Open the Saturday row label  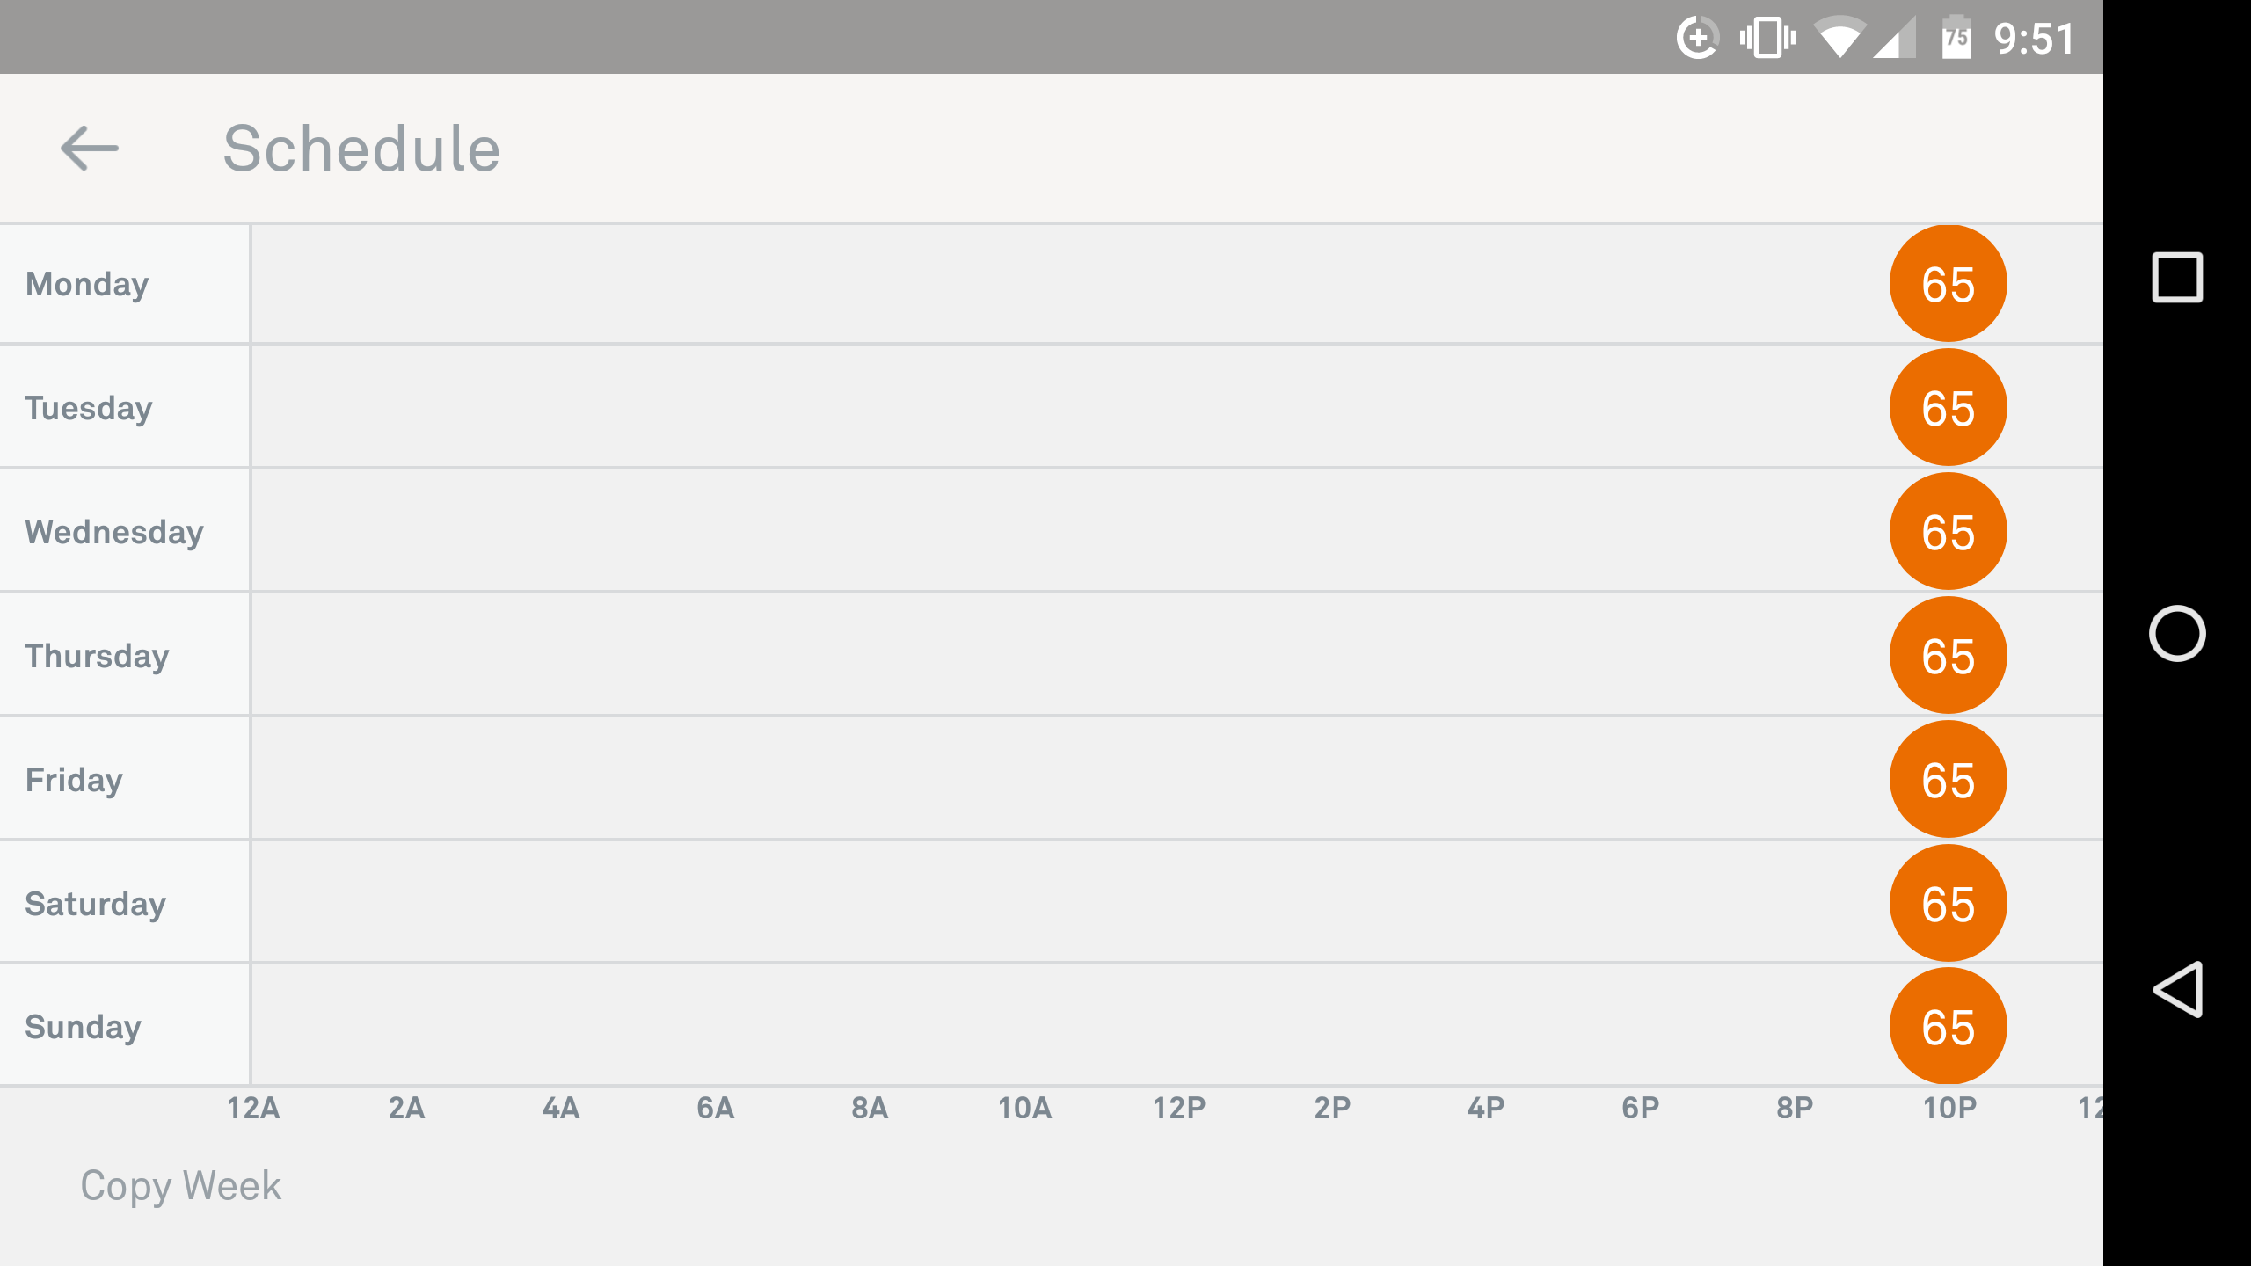[95, 904]
